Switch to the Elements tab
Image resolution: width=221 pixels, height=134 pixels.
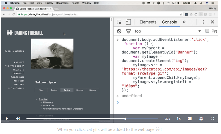tap(148, 22)
